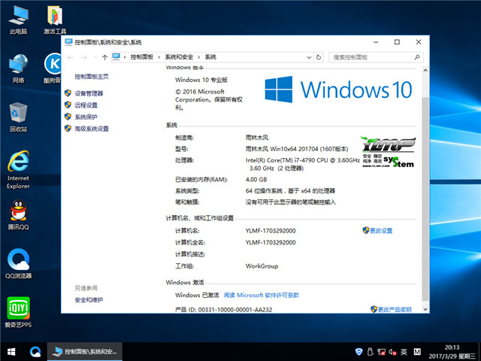Open 设备管理器 in the left pane
The image size is (481, 361).
[x=89, y=93]
